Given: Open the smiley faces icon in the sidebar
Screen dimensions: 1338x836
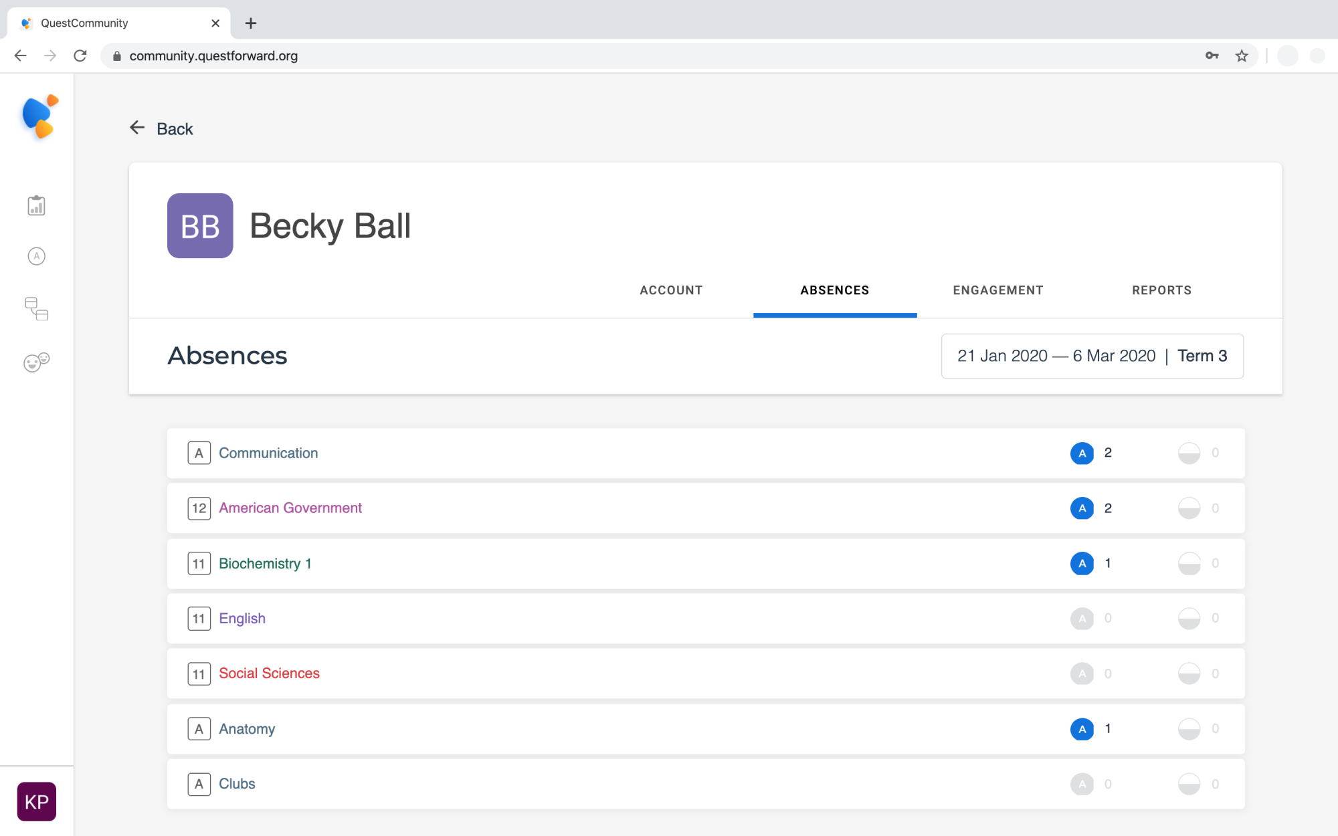Looking at the screenshot, I should (36, 362).
